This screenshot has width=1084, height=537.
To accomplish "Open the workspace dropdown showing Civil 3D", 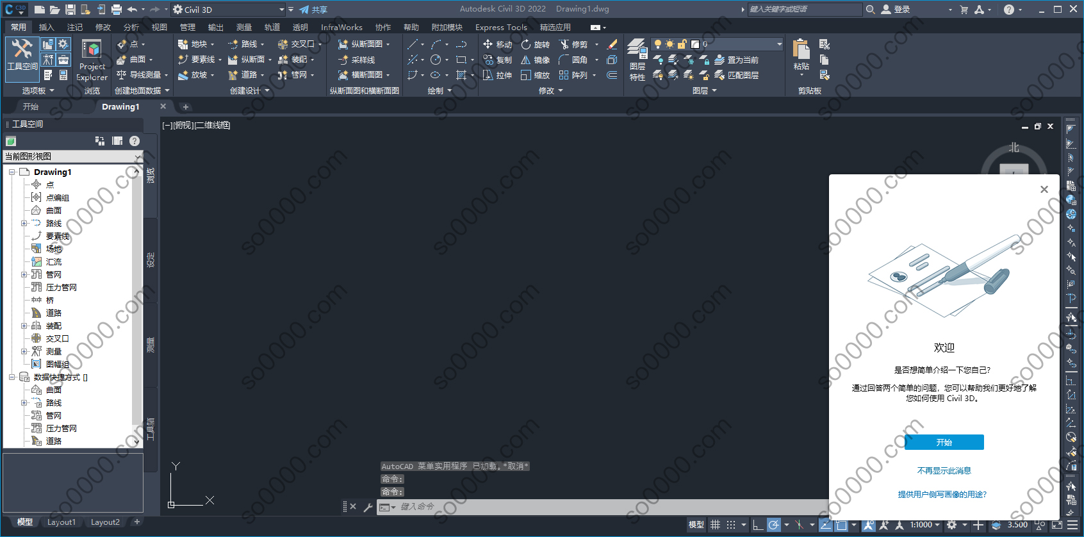I will tap(229, 10).
